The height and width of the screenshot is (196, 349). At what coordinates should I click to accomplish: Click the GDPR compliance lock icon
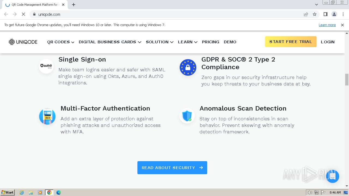tap(188, 67)
